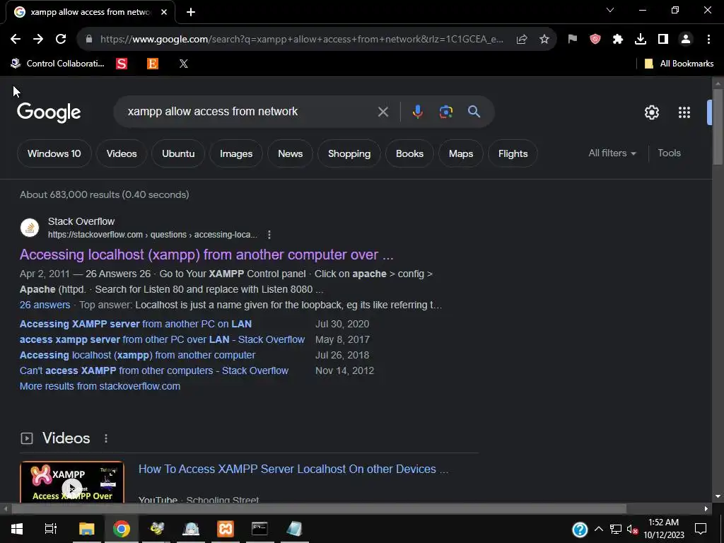
Task: Select the Windows 10 filter chip
Action: 54,153
